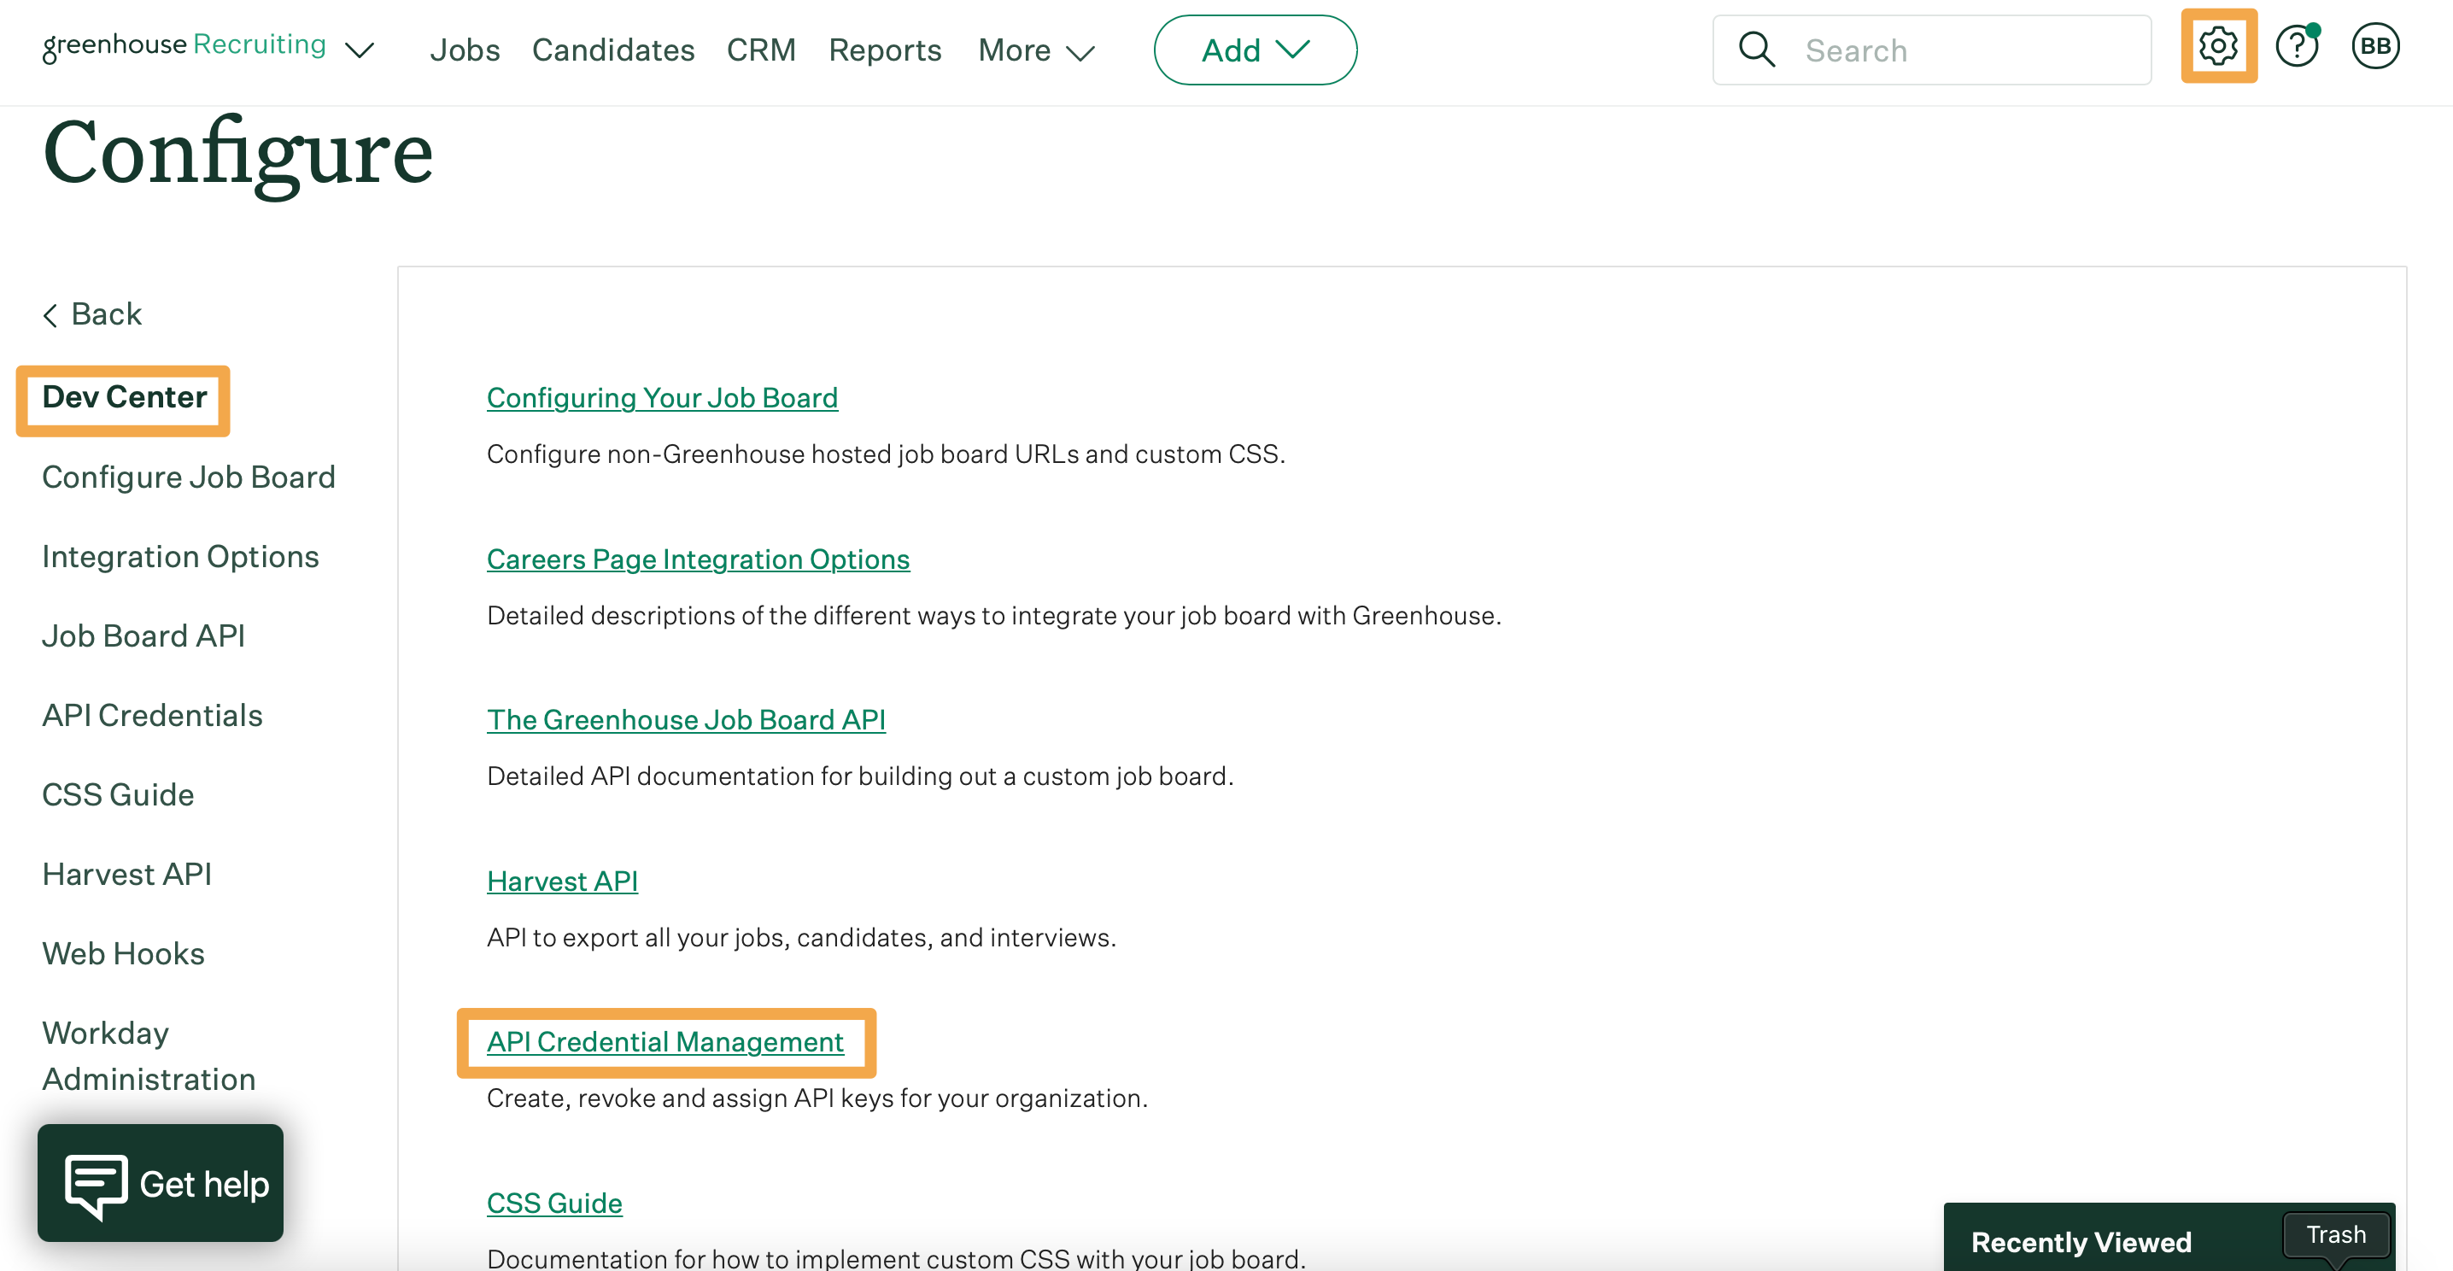The height and width of the screenshot is (1271, 2453).
Task: Open Careers Page Integration Options
Action: tap(698, 559)
